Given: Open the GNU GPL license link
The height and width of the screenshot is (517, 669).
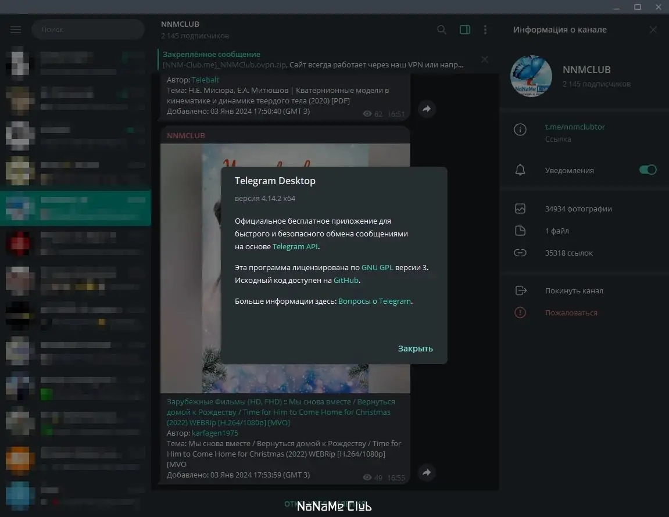Looking at the screenshot, I should (377, 267).
